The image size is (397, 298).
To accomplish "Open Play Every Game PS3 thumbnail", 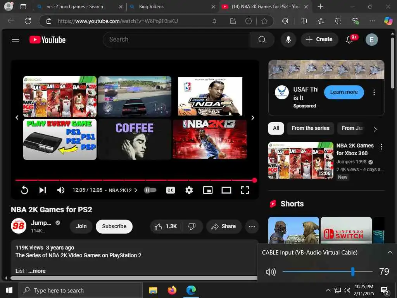I will 60,139.
